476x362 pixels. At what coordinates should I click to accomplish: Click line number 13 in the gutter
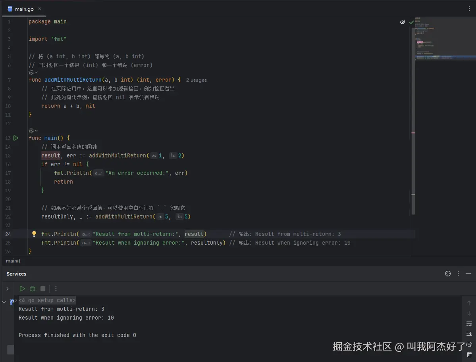8,138
